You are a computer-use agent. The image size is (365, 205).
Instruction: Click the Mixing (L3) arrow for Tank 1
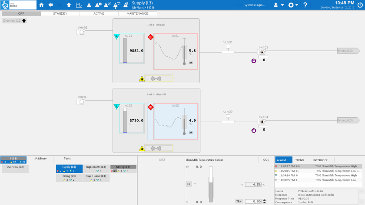tap(348, 51)
